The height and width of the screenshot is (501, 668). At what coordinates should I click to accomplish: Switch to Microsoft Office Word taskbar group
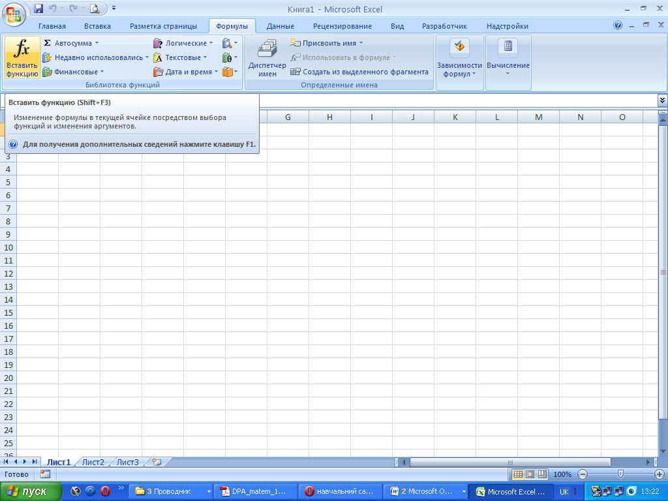coord(425,491)
